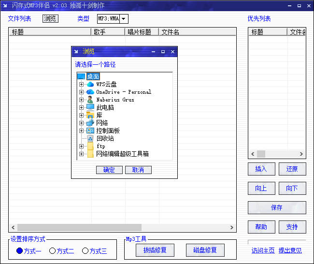Screen dimensions: 314x264
Task: Select the 此电脑 computer icon
Action: pos(90,107)
